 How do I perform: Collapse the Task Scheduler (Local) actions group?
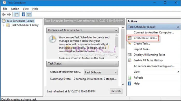click(x=178, y=27)
